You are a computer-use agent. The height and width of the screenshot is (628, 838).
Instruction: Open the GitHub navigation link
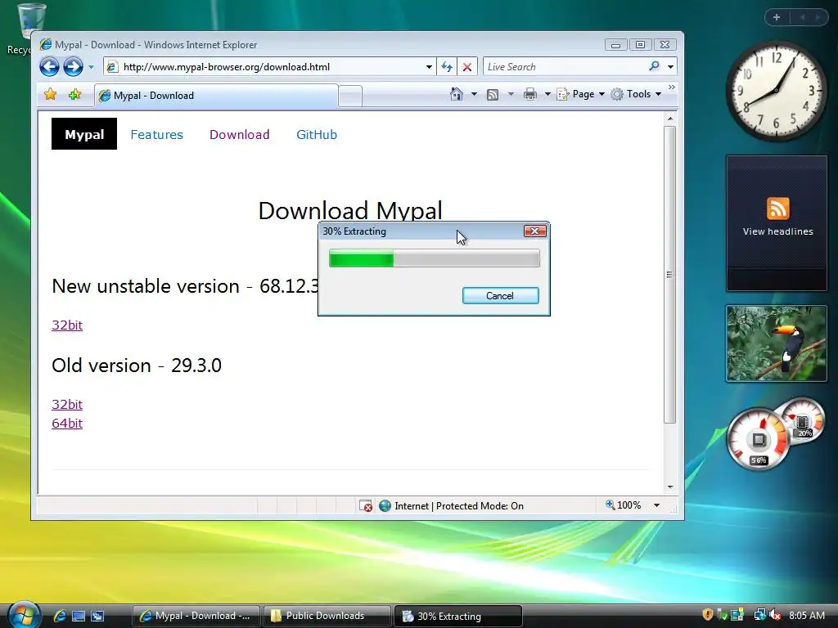[x=317, y=135]
